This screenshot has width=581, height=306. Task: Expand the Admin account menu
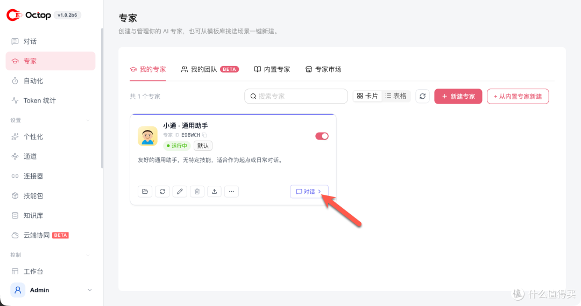tap(90, 290)
